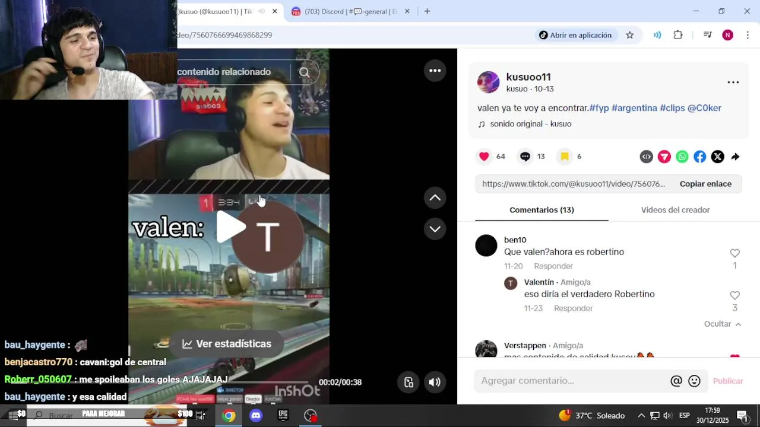Like ben10's comment
Image resolution: width=760 pixels, height=427 pixels.
tap(734, 253)
